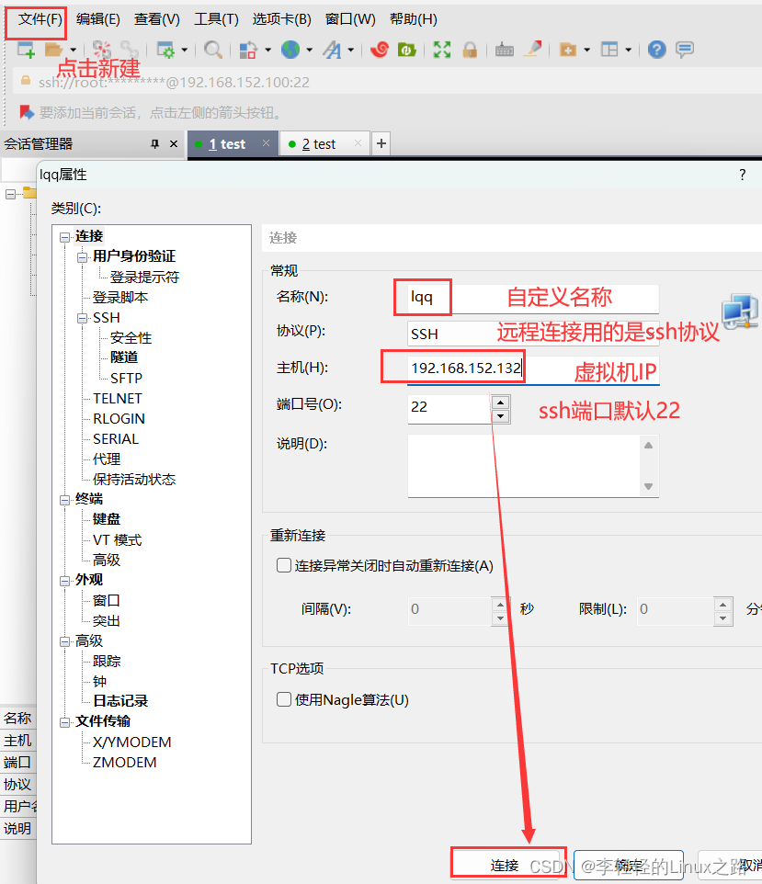Enable 连接异常关闭时自动重连接 checkbox
Viewport: 762px width, 884px height.
(x=284, y=565)
